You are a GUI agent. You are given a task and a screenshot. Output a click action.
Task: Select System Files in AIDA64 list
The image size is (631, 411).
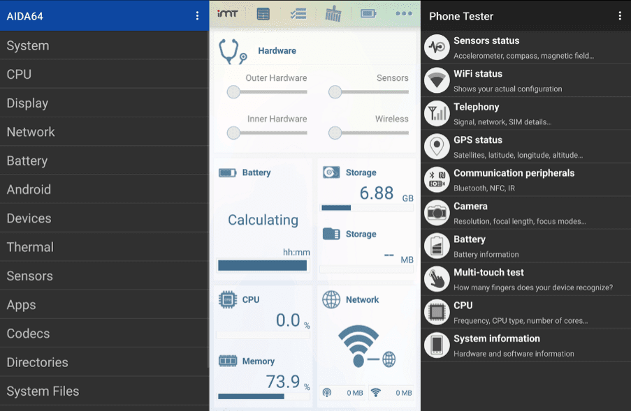(104, 391)
